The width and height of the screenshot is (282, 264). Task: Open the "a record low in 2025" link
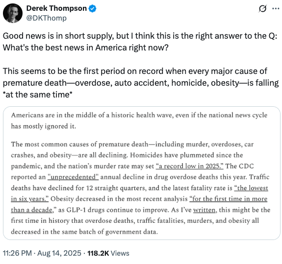click(x=190, y=166)
